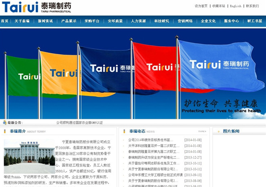Click the 收藏本站 link
Viewport: 266px width, 187px height.
point(219,6)
